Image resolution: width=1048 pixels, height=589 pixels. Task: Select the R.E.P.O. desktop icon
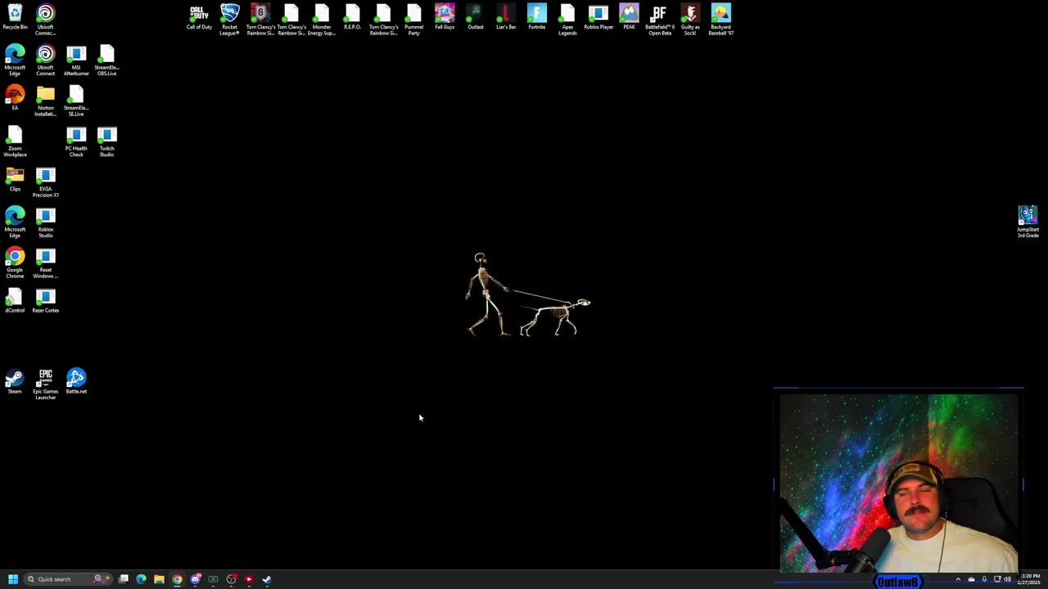tap(352, 17)
